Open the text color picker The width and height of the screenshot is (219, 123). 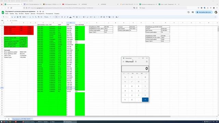click(70, 17)
